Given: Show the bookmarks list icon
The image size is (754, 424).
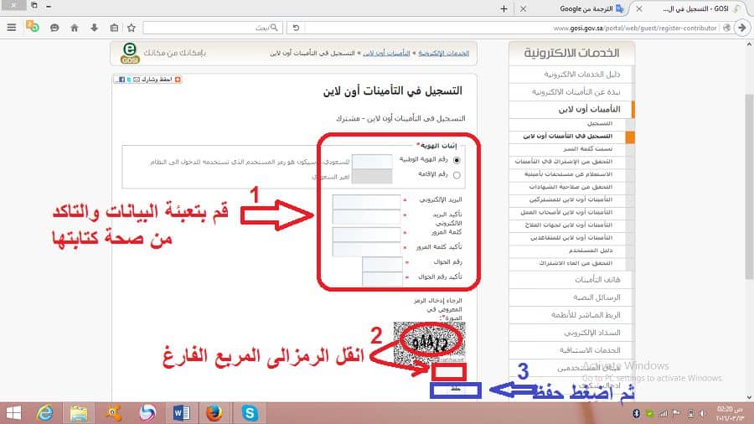Looking at the screenshot, I should click(x=114, y=28).
